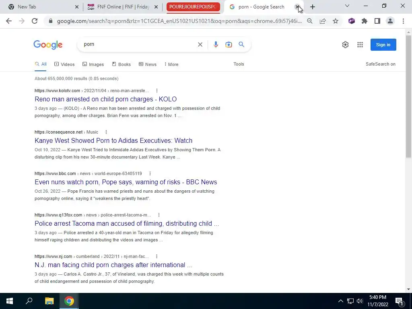This screenshot has width=412, height=309.
Task: Open the Chrome profile avatar
Action: point(390,21)
